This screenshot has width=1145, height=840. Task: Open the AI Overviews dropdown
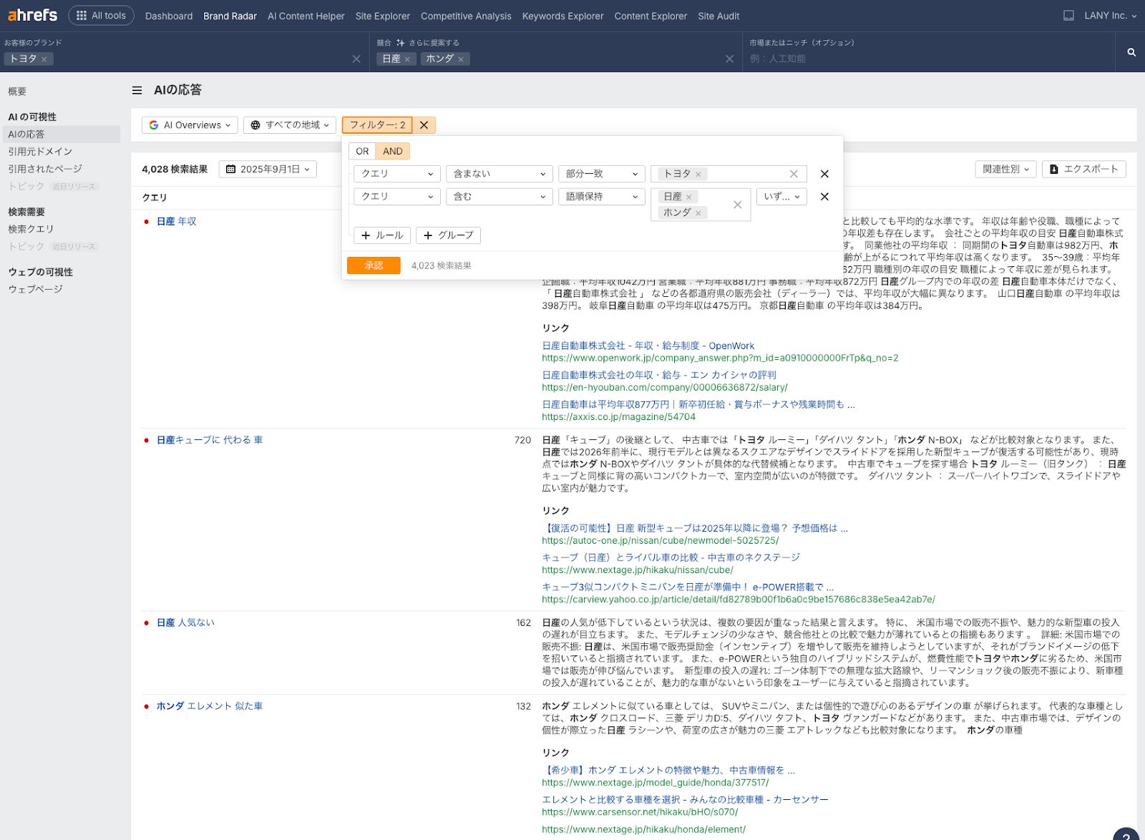coord(190,125)
